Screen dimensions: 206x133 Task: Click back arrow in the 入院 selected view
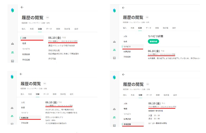coord(22,7)
